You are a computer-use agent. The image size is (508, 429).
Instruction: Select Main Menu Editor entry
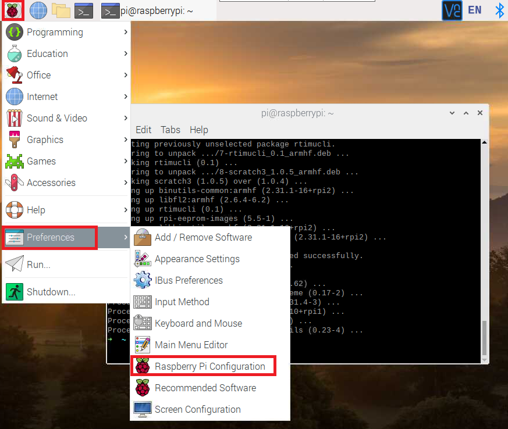(210, 345)
